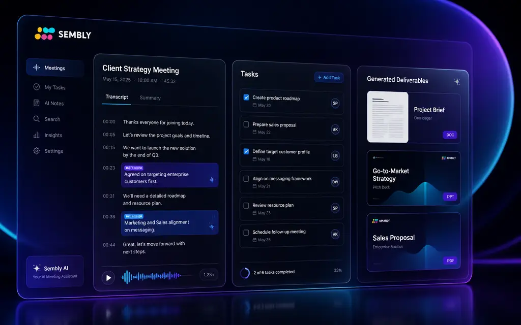The image size is (521, 325).
Task: Open the Go-to-Market Strategy pitch deck
Action: coord(414,178)
